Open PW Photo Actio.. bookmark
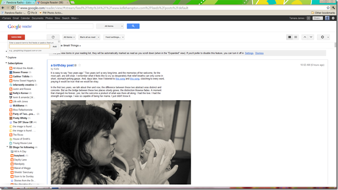 coord(51,13)
